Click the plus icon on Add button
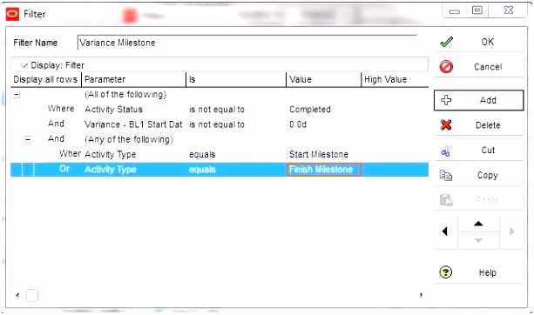 pyautogui.click(x=446, y=100)
